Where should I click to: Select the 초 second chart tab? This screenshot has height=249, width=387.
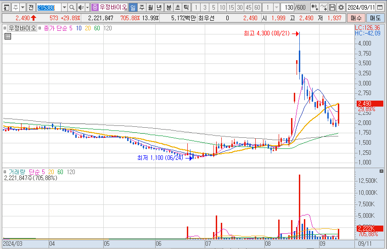(x=178, y=8)
